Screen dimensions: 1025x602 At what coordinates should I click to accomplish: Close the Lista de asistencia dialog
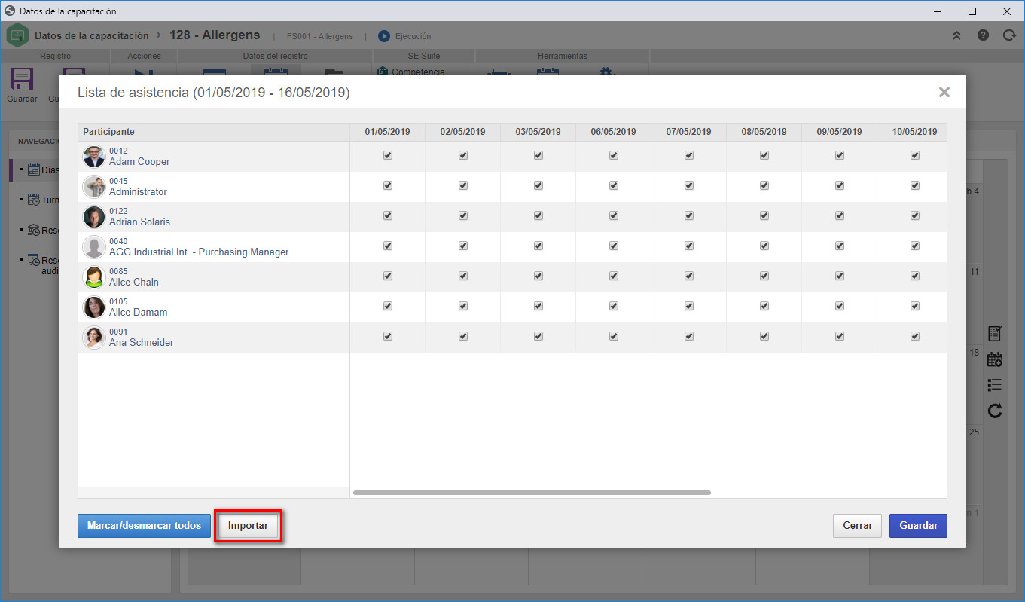pos(944,92)
